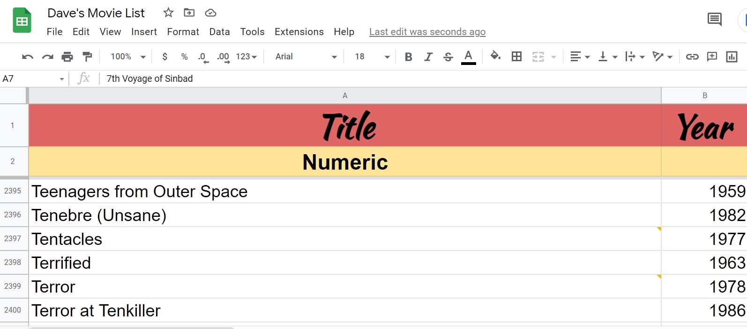
Task: Click the Format as currency button
Action: click(164, 57)
